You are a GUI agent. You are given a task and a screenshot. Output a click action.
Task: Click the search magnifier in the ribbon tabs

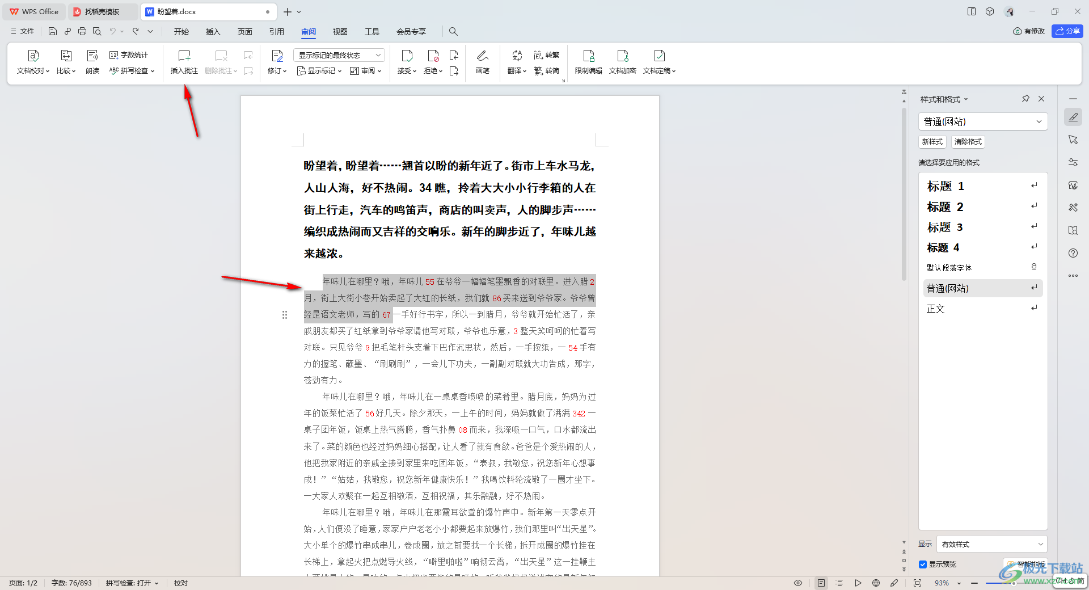point(453,31)
